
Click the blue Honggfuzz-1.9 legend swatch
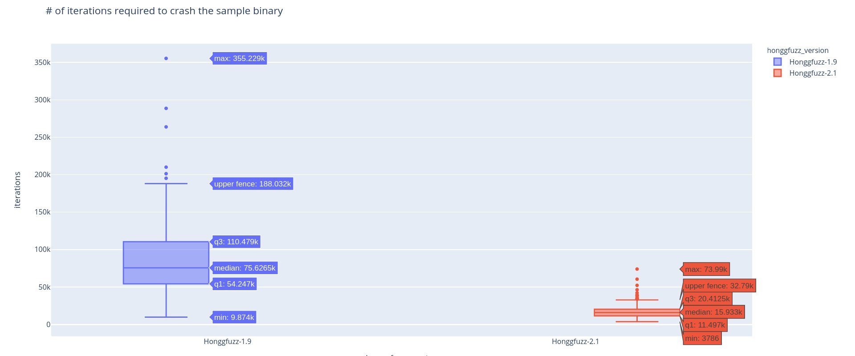click(778, 62)
